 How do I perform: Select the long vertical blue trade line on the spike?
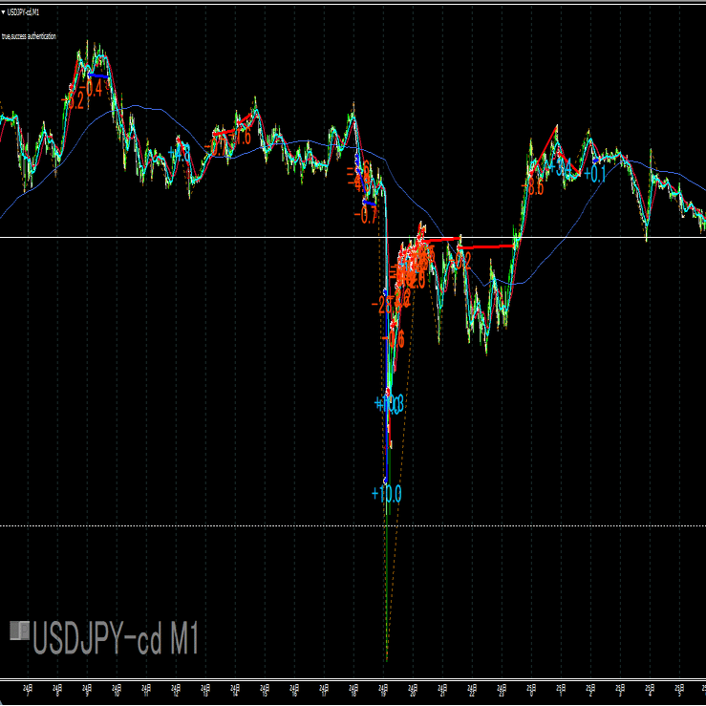pyautogui.click(x=386, y=387)
